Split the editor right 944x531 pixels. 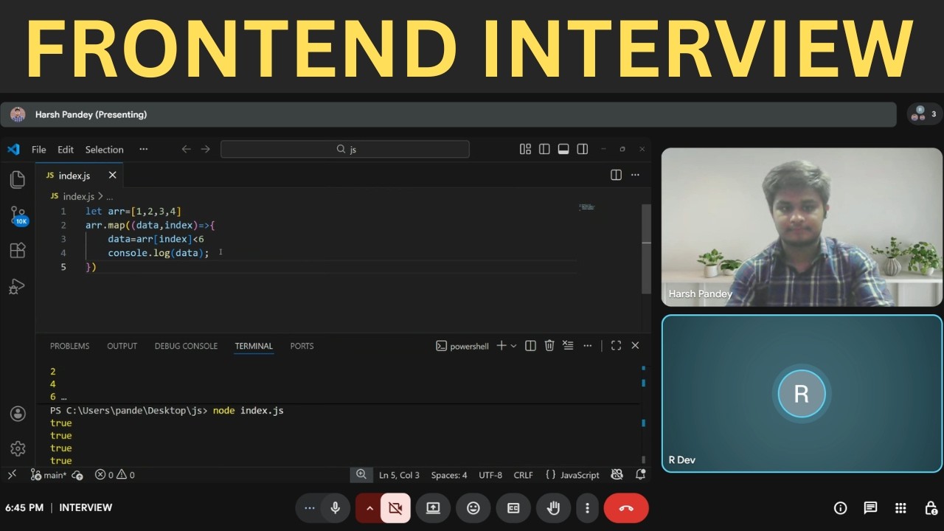(616, 175)
